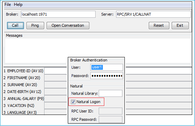Click the RPC Password field
This screenshot has width=195, height=126.
pos(111,119)
